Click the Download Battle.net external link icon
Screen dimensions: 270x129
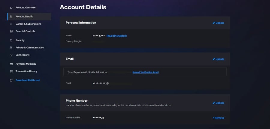tap(11, 80)
